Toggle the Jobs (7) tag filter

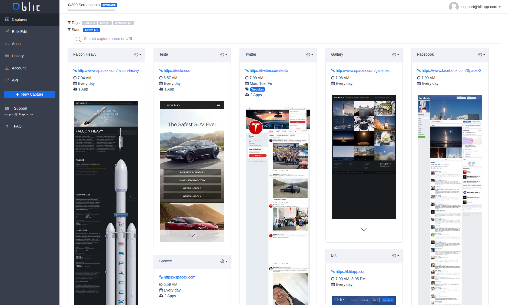(x=89, y=23)
